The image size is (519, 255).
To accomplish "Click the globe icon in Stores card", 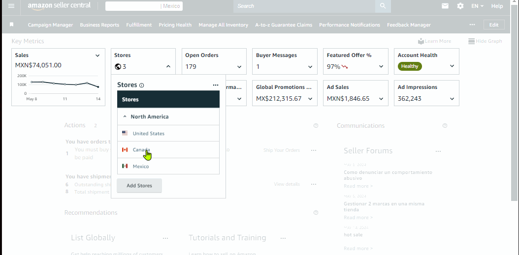I will (118, 66).
